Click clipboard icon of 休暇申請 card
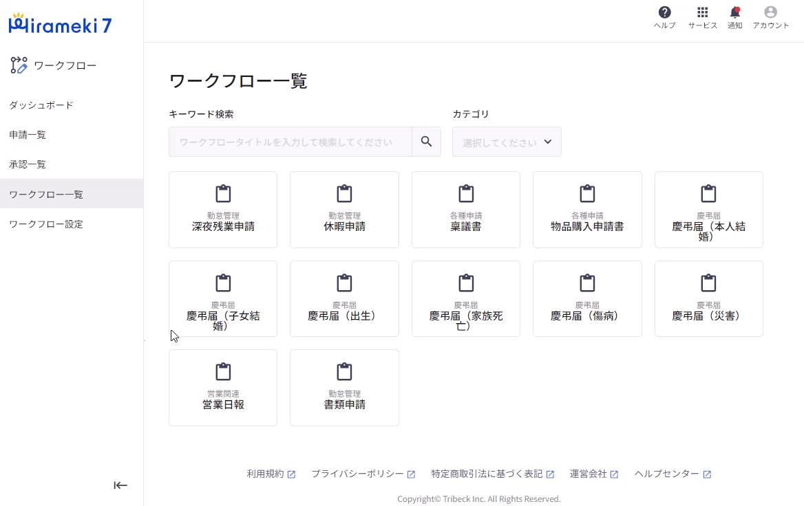The image size is (804, 506). [345, 194]
